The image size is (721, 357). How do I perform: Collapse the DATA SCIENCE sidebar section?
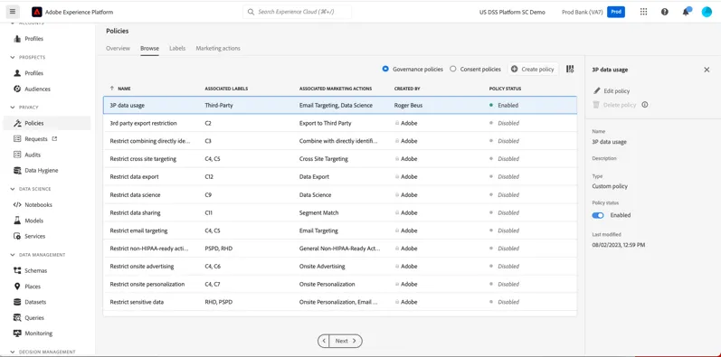point(13,189)
